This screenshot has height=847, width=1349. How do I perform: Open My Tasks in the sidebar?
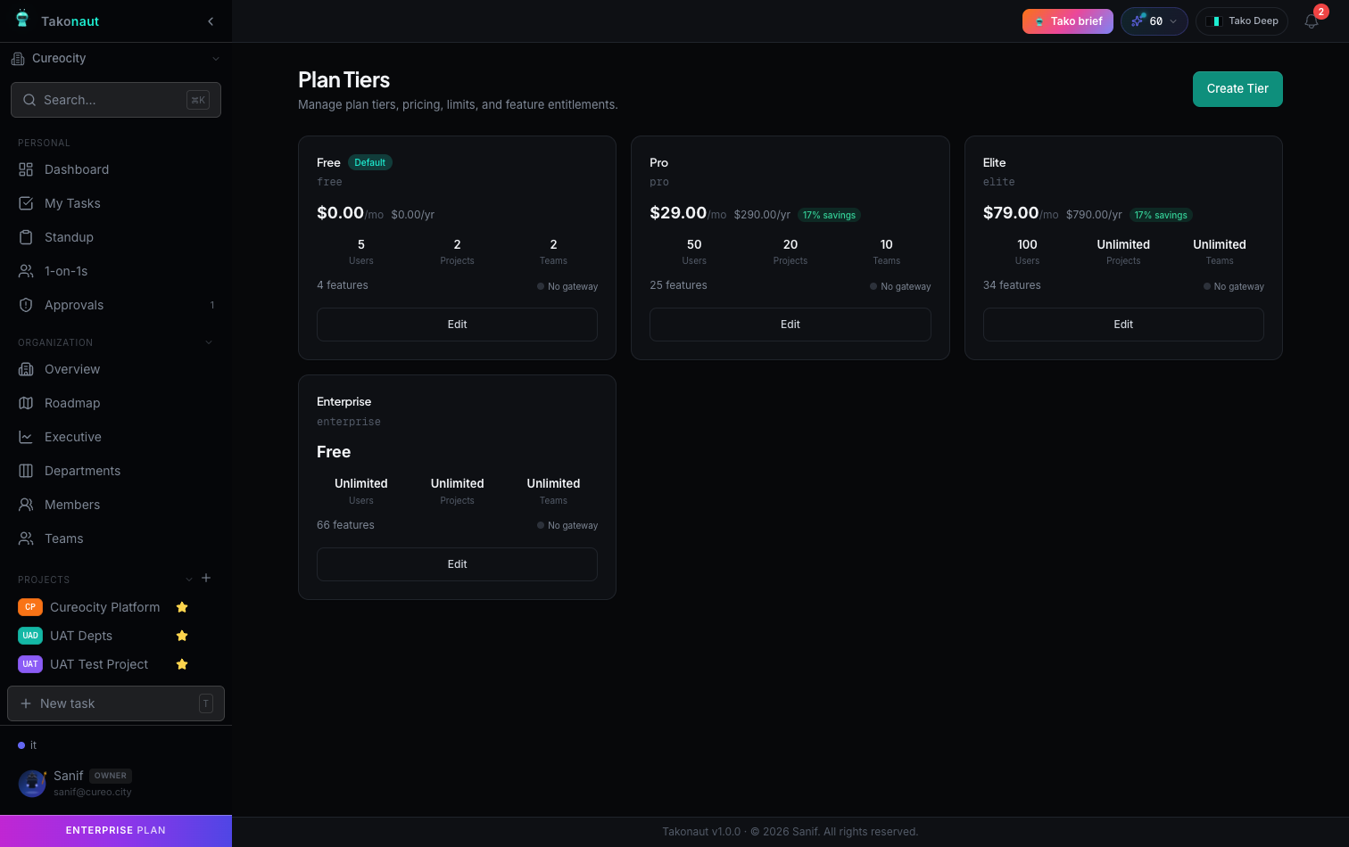click(116, 203)
